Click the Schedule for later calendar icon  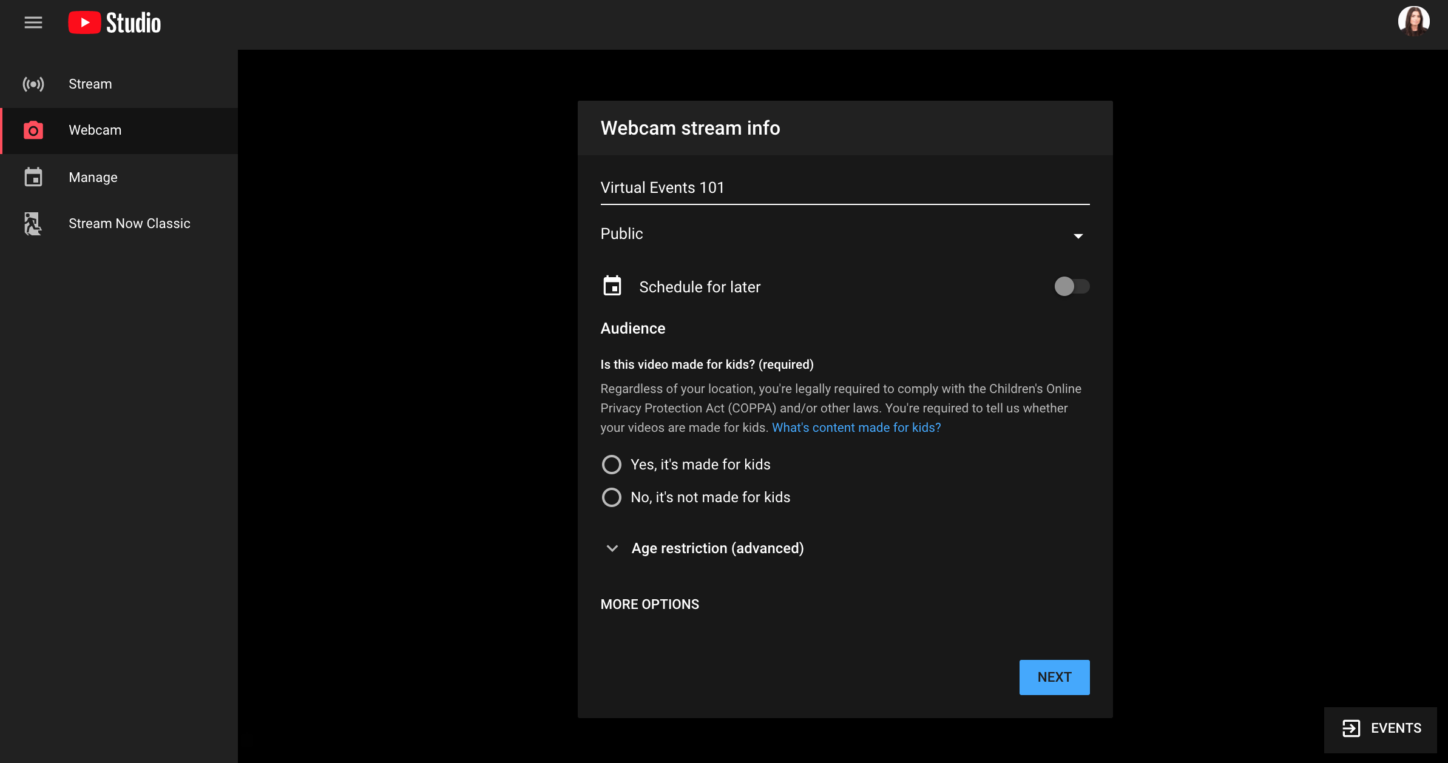pos(612,285)
